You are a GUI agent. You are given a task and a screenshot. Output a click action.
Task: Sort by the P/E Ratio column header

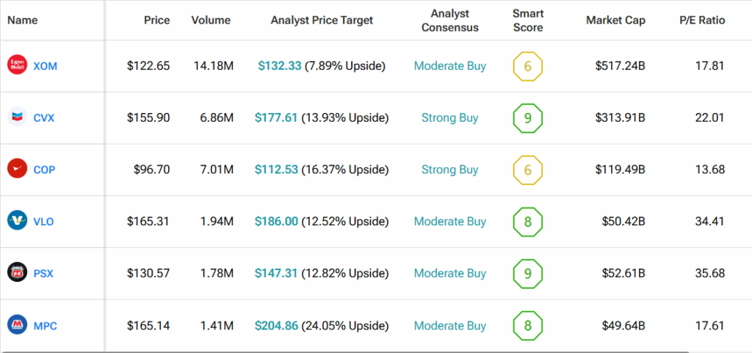pyautogui.click(x=701, y=21)
